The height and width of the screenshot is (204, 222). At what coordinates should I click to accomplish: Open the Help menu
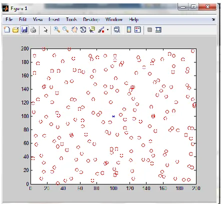[133, 19]
